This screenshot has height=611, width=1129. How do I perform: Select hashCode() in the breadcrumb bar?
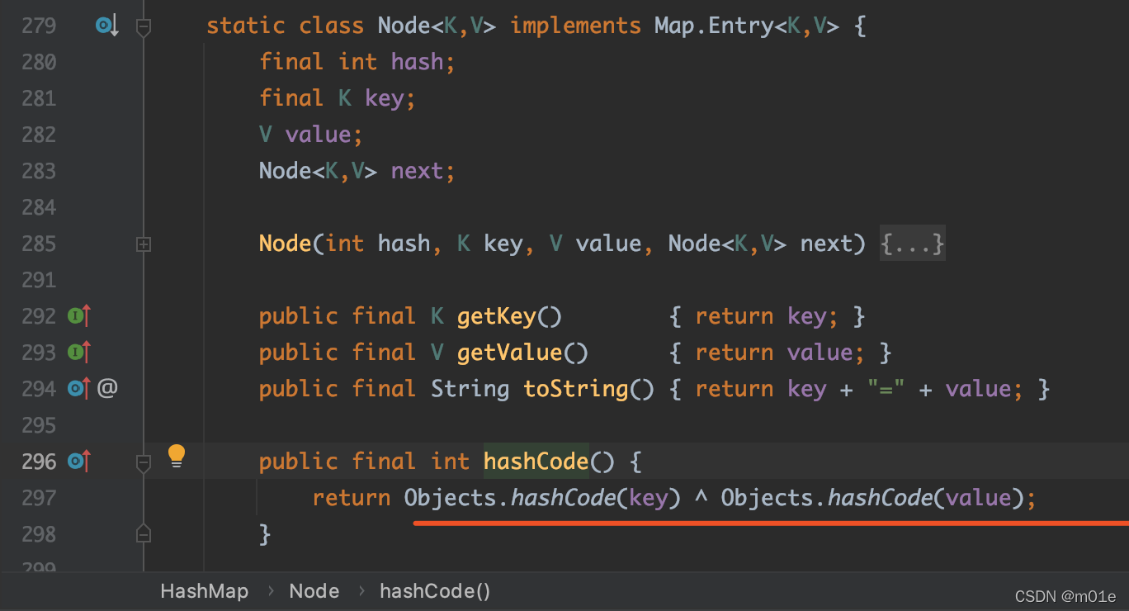435,591
